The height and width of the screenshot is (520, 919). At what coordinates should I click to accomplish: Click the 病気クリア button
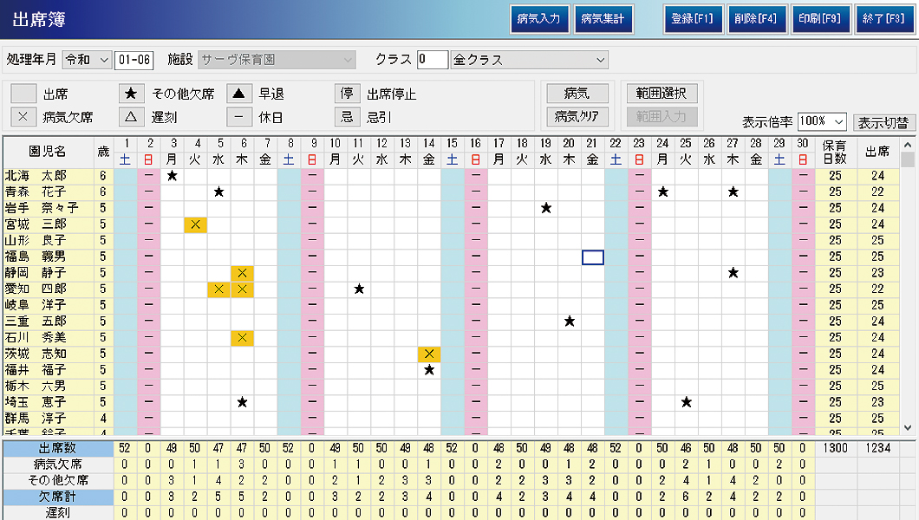(x=577, y=116)
